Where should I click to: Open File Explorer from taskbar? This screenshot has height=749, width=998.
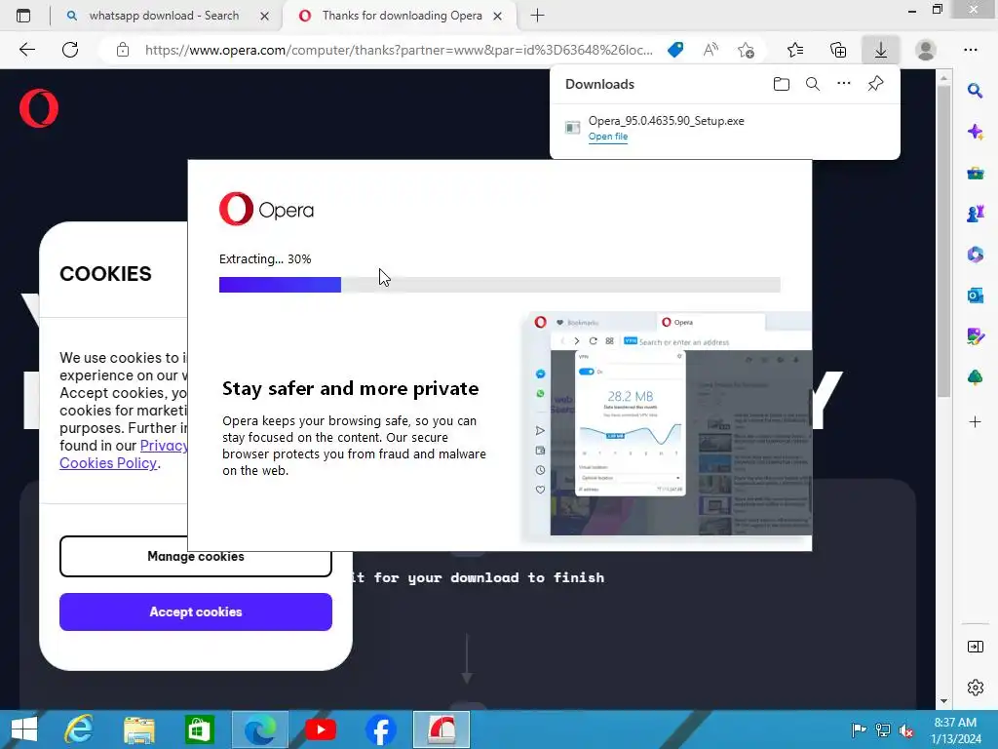[x=139, y=729]
